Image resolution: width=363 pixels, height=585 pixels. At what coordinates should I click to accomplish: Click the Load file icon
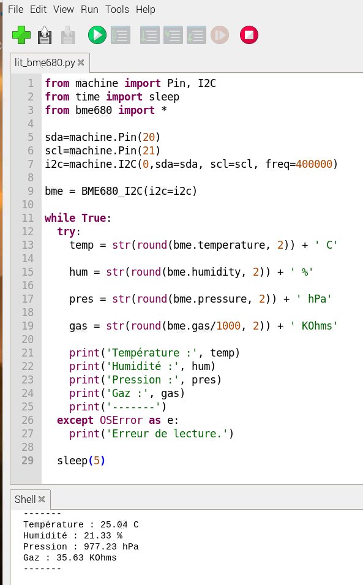pyautogui.click(x=45, y=35)
